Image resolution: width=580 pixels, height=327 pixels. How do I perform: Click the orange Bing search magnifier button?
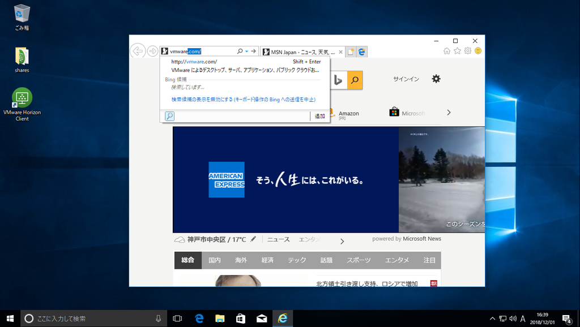[x=355, y=79]
